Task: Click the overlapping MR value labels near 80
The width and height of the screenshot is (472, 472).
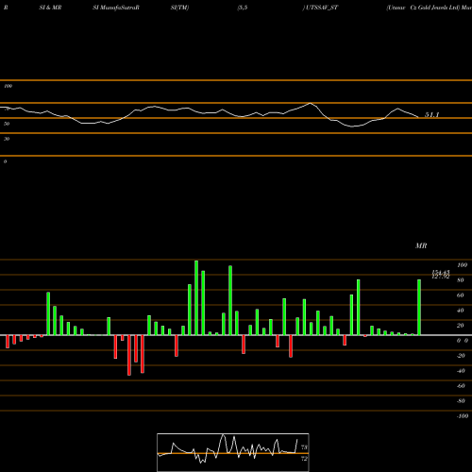Action: tap(441, 275)
